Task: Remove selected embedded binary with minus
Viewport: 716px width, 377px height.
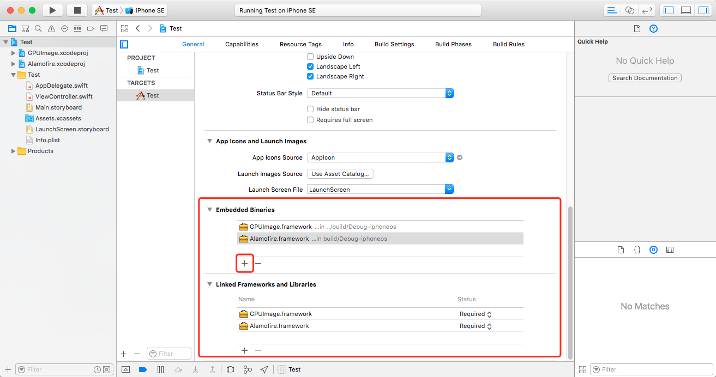Action: [x=258, y=264]
